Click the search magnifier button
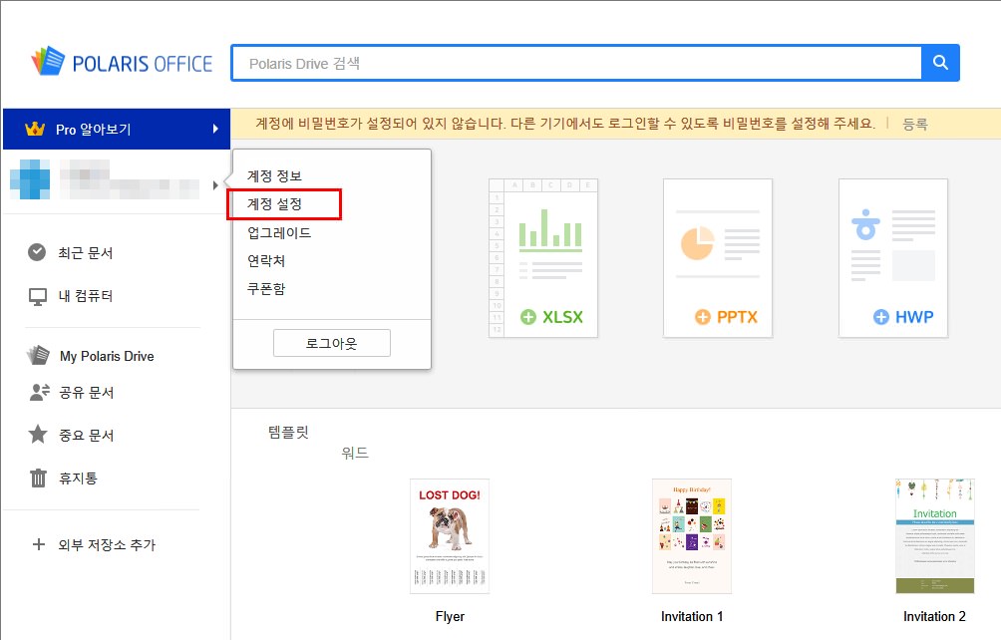 (940, 63)
